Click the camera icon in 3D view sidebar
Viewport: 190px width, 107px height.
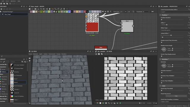point(30,58)
